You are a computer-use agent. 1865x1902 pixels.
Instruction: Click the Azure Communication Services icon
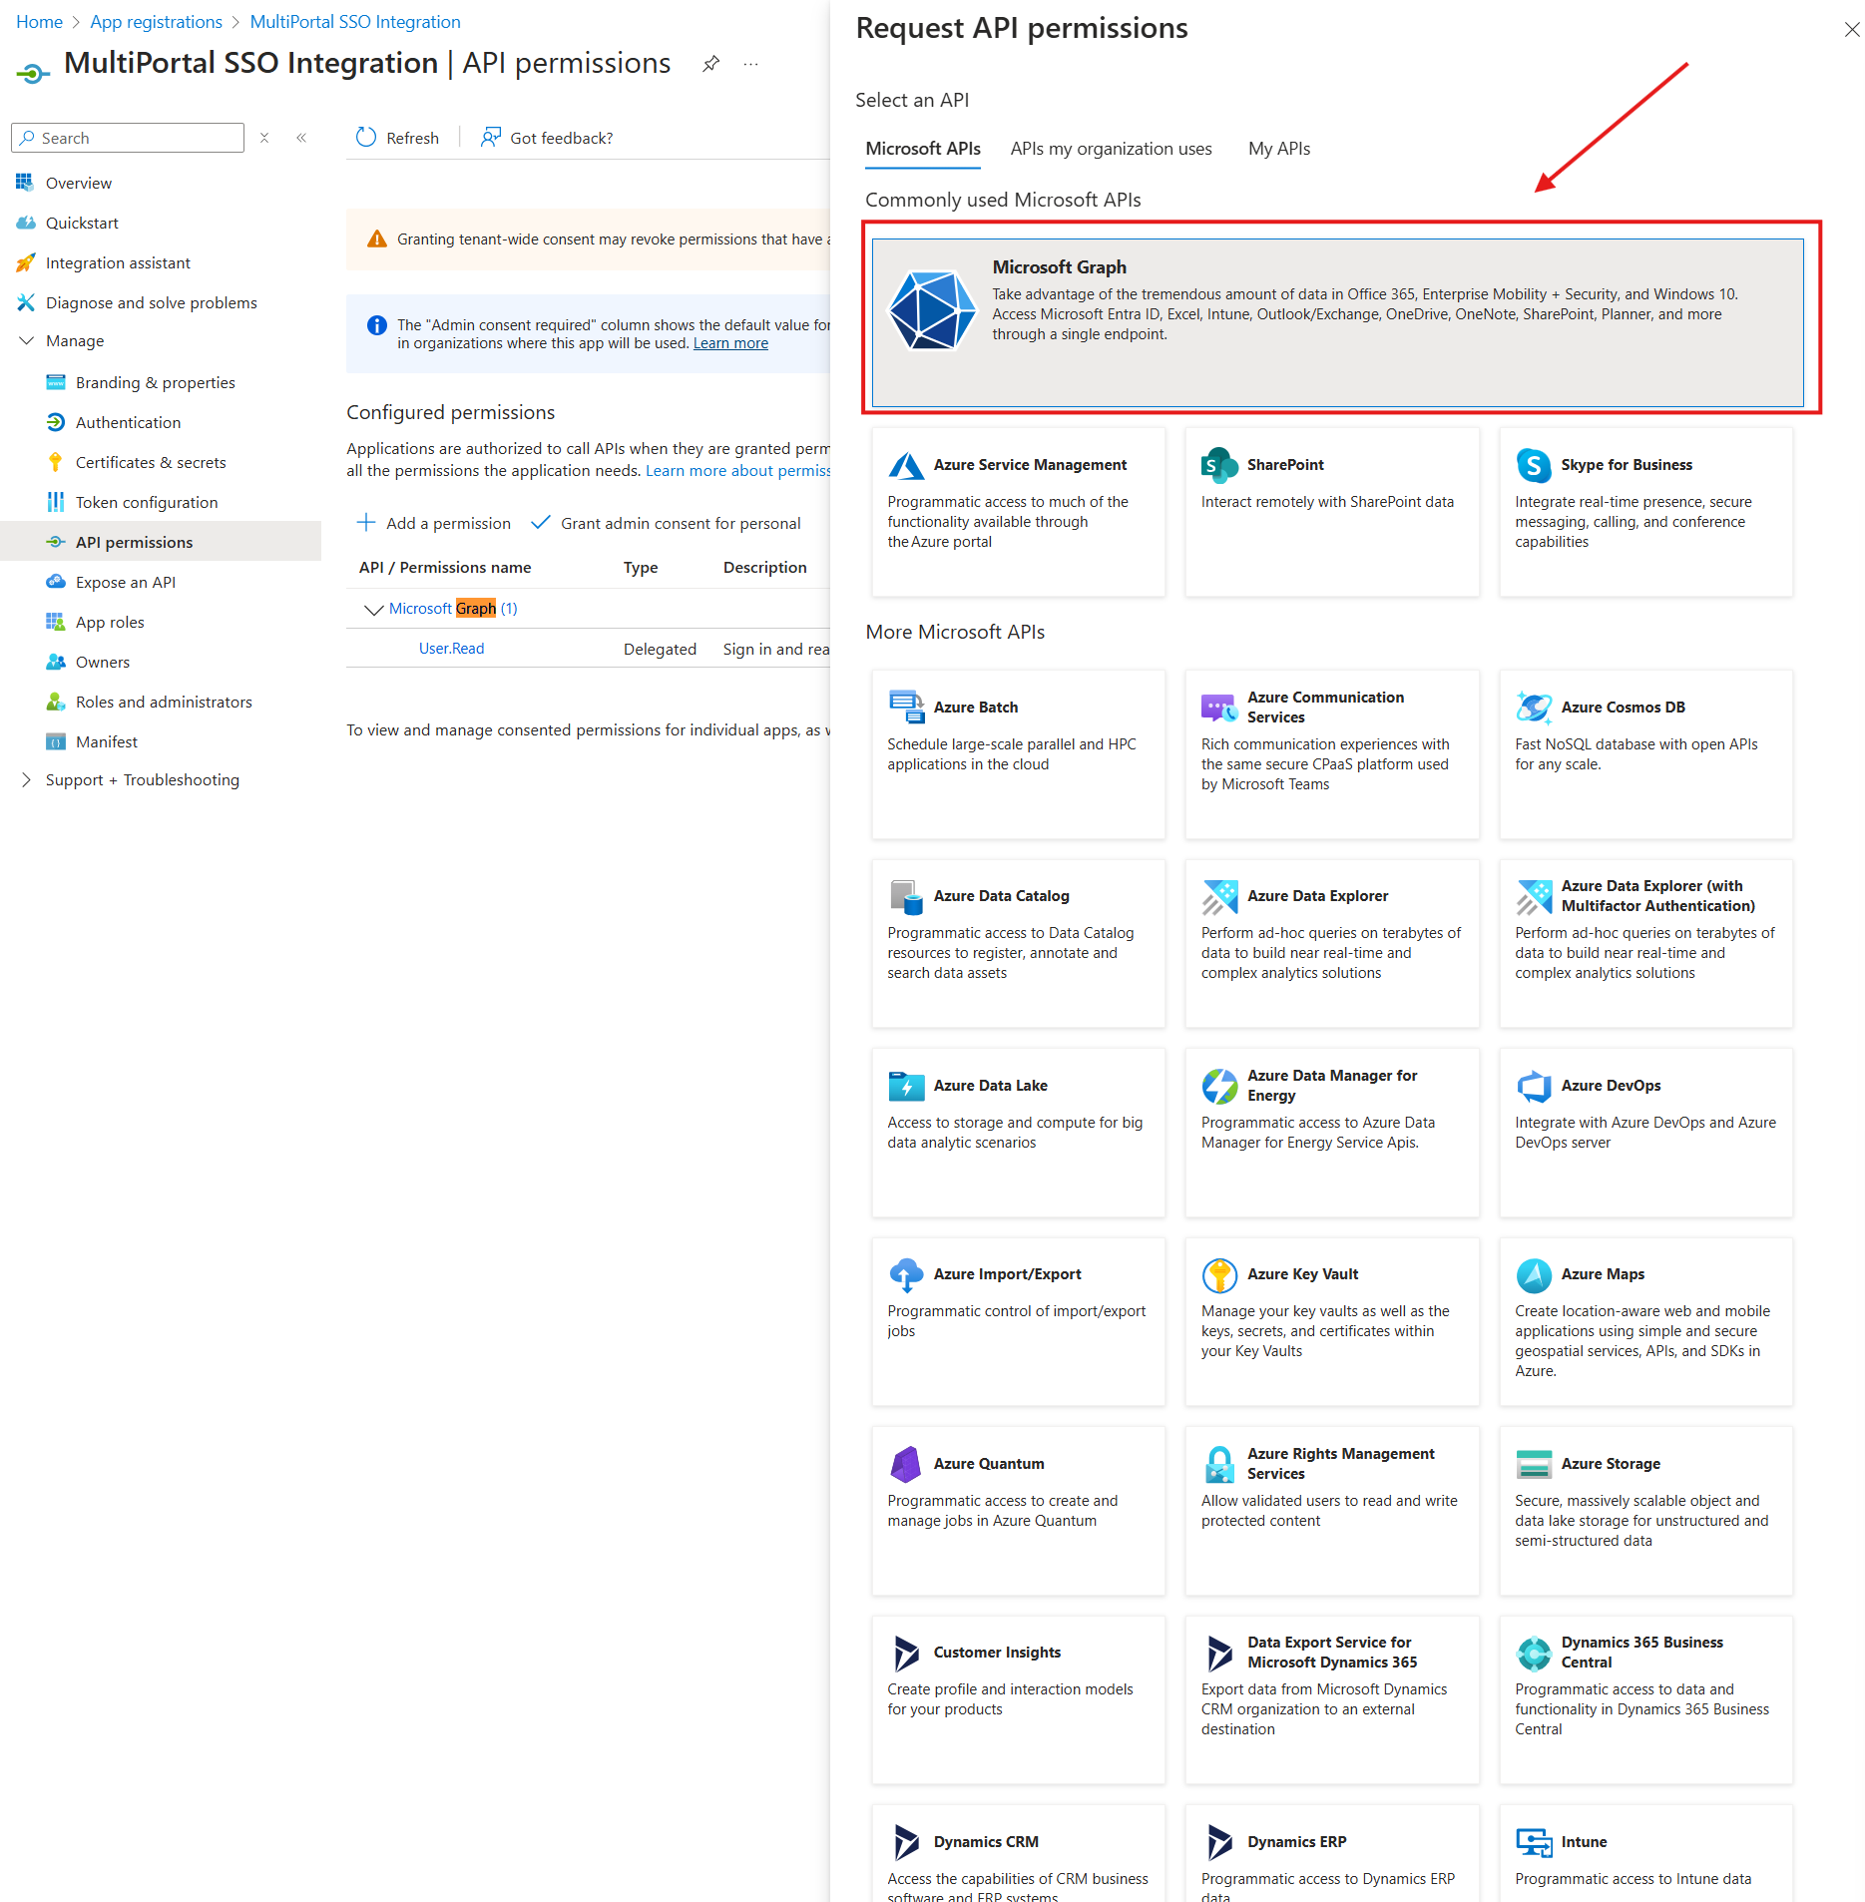(1219, 708)
